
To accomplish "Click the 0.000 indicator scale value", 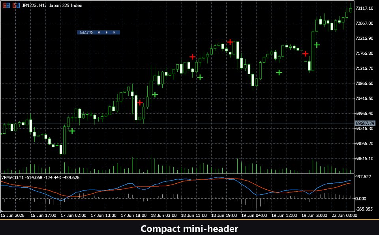I will click(360, 199).
